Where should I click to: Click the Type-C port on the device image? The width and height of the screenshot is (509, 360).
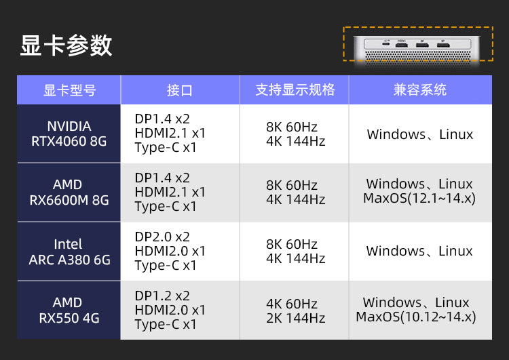[x=386, y=43]
